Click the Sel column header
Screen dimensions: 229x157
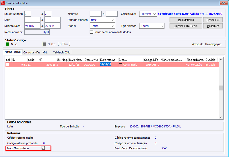[x=8, y=60]
